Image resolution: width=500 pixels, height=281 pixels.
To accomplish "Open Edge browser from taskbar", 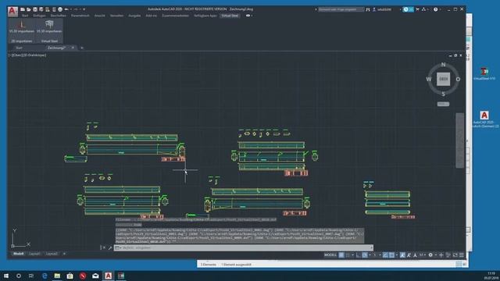I will [45, 276].
